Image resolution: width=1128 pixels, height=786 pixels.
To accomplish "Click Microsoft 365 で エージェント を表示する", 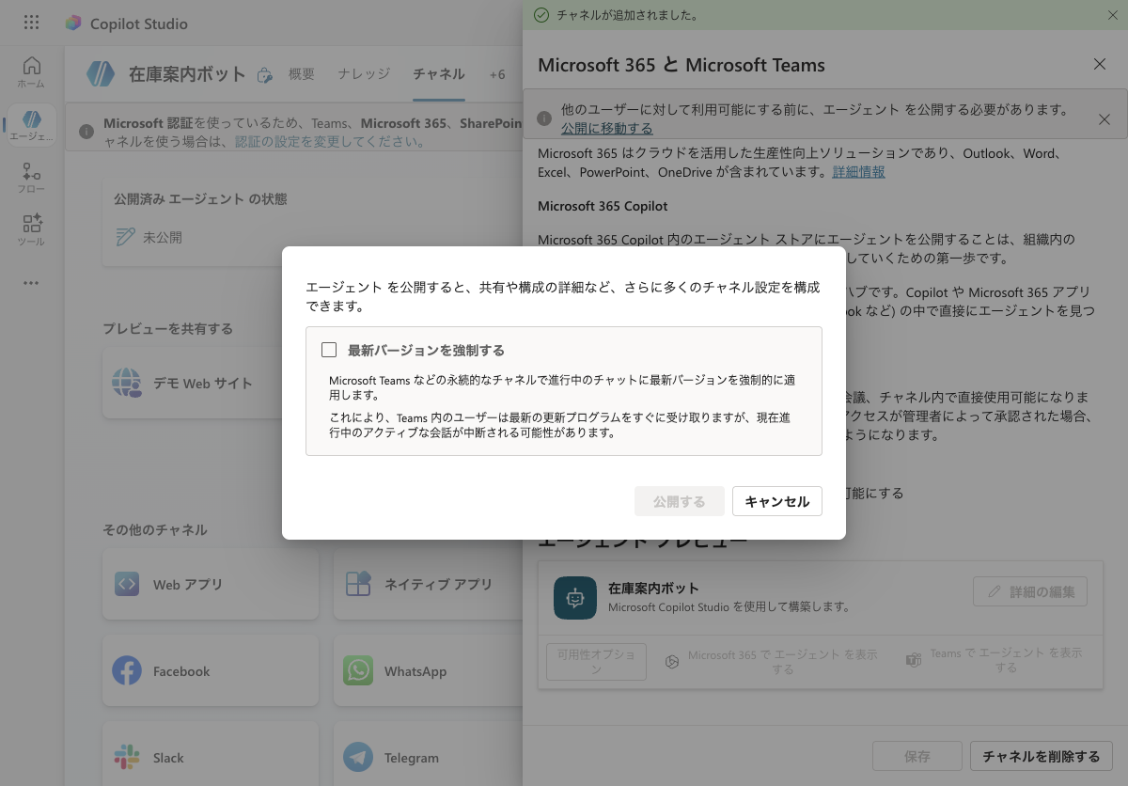I will tap(771, 661).
